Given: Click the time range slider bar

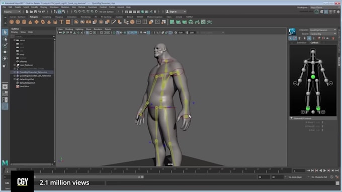Looking at the screenshot, I should click(89, 177).
